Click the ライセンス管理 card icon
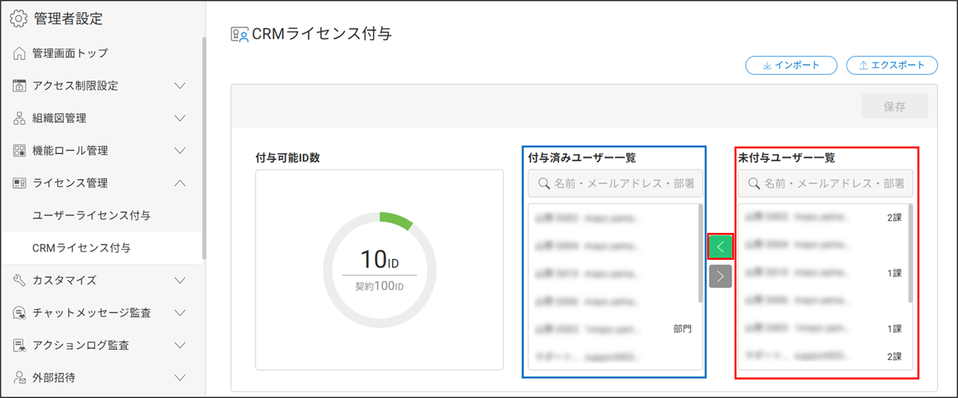 (x=20, y=183)
